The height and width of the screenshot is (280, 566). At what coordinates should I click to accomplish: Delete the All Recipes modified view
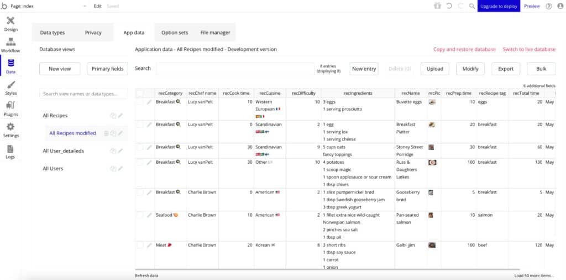(106, 133)
